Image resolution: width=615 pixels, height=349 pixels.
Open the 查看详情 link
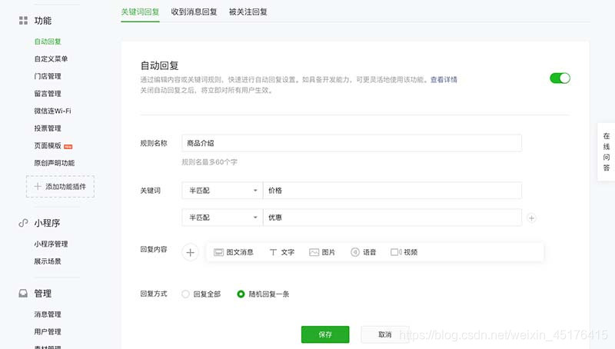[x=444, y=80]
